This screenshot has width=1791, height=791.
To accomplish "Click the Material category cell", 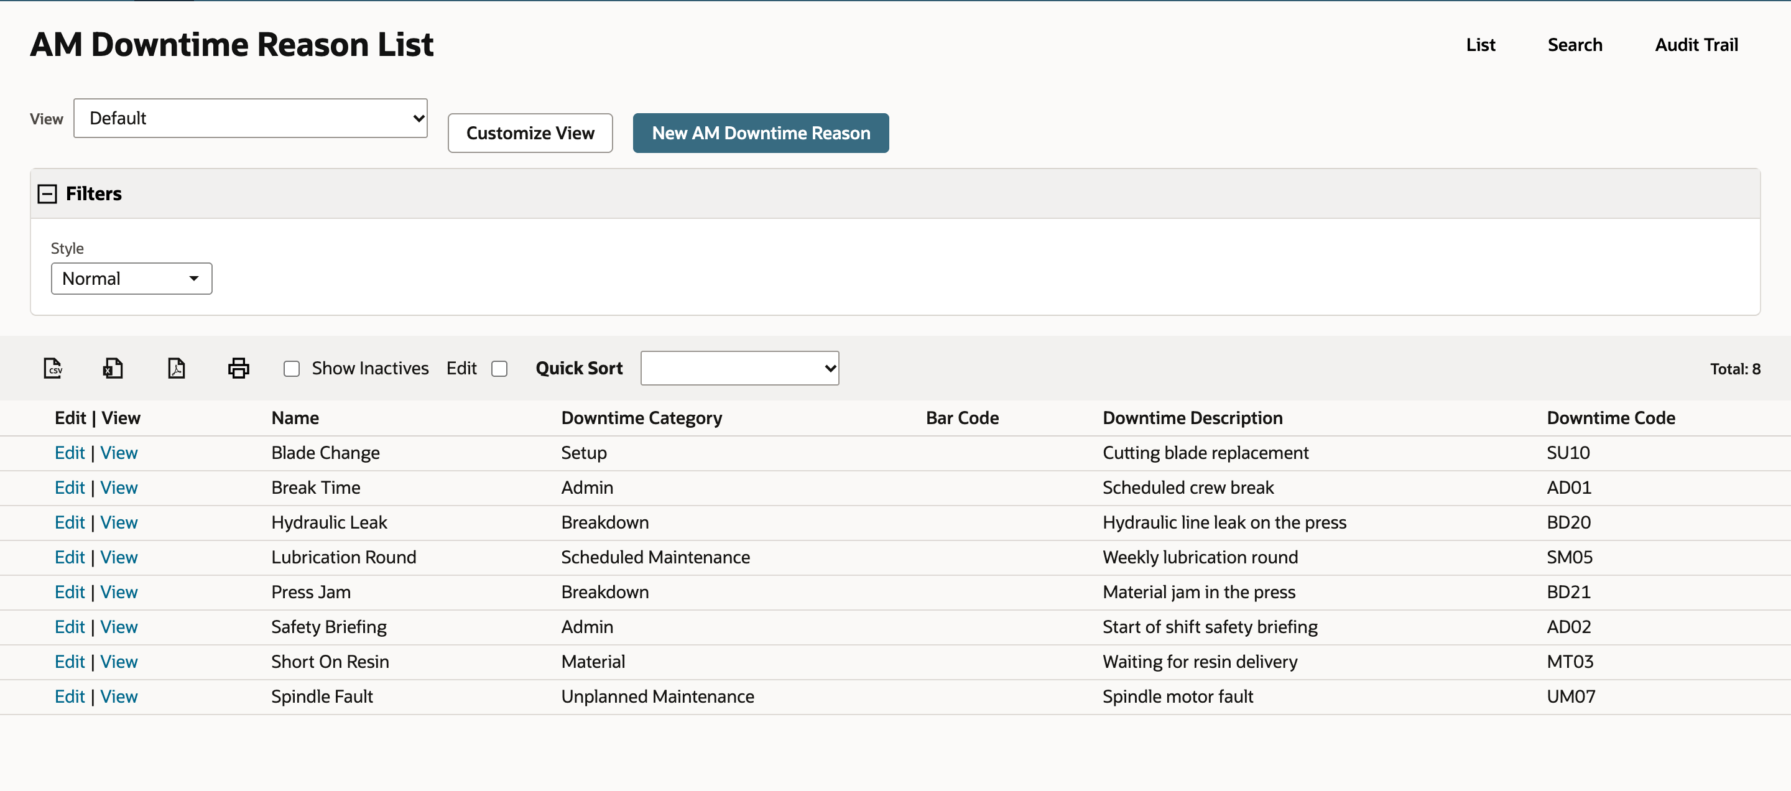I will coord(593,662).
